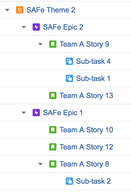Click the purple epic icon beside SAFe Epic 2
The width and height of the screenshot is (131, 192).
click(36, 27)
